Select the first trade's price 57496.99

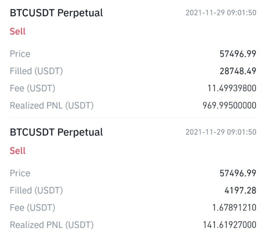[x=238, y=54]
